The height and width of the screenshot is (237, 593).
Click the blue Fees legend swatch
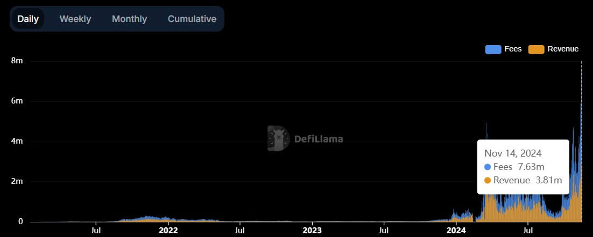tap(493, 49)
